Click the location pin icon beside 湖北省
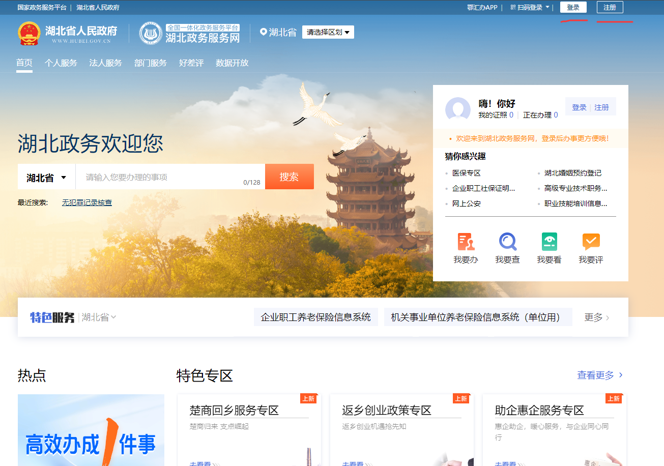The width and height of the screenshot is (664, 466). [264, 32]
